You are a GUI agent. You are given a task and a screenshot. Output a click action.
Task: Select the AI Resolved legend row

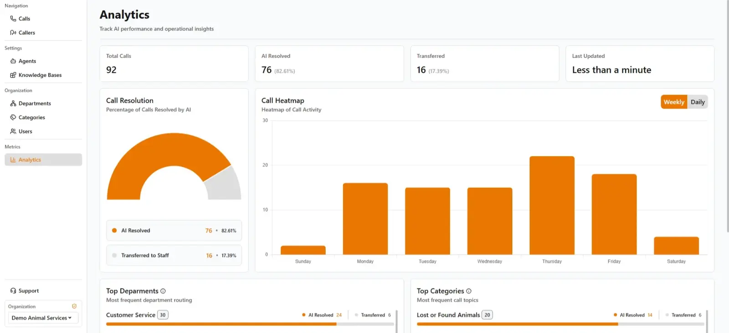tap(174, 231)
